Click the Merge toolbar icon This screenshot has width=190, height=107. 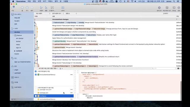coord(46,8)
